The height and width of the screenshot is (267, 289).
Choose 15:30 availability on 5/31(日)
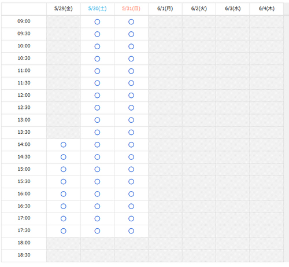tap(131, 182)
